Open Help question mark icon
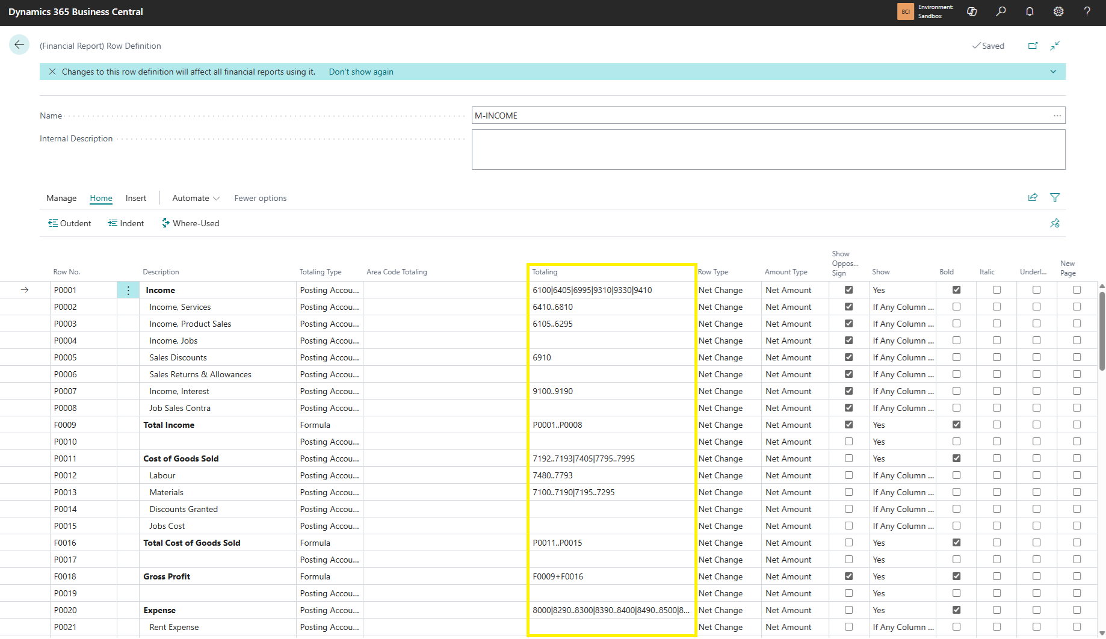Viewport: 1106px width, 639px height. pos(1087,11)
